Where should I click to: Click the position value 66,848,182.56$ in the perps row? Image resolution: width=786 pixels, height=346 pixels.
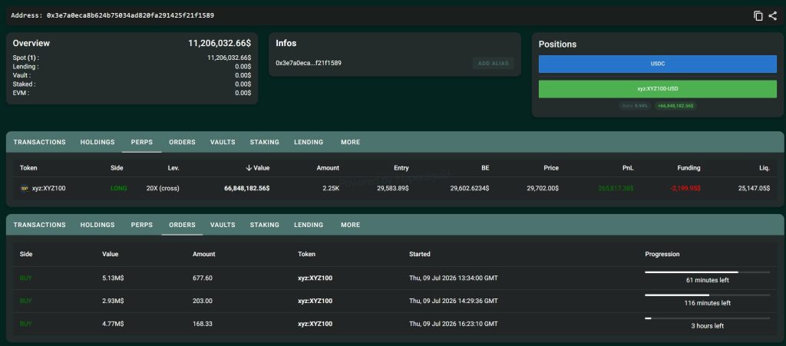[246, 188]
